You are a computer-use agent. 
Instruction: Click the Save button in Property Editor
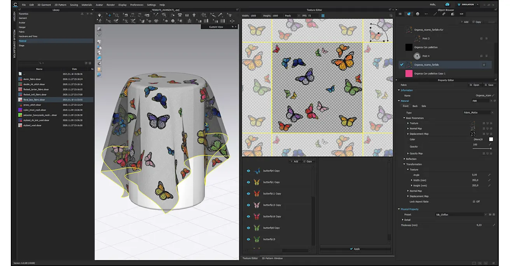[x=489, y=85]
